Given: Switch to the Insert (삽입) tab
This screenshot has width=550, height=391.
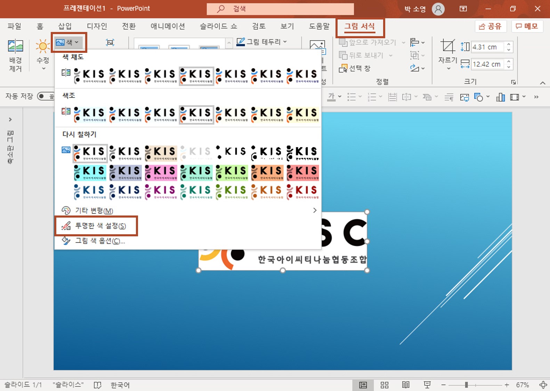Looking at the screenshot, I should [65, 26].
